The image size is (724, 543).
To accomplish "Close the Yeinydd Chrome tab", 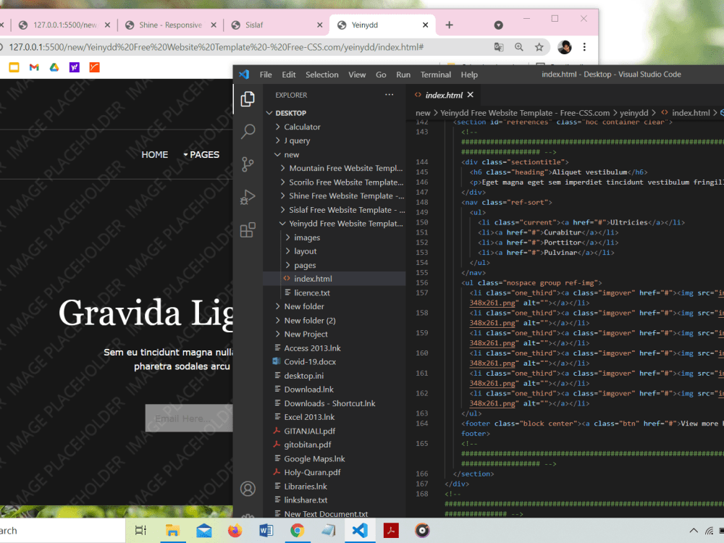I will [x=425, y=25].
